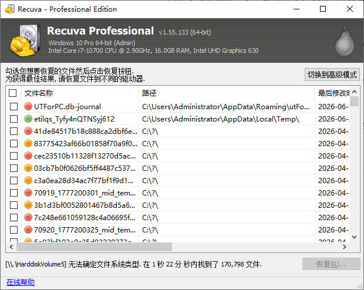Toggle the select-all checkbox in the header
364x290 pixels.
[x=13, y=93]
